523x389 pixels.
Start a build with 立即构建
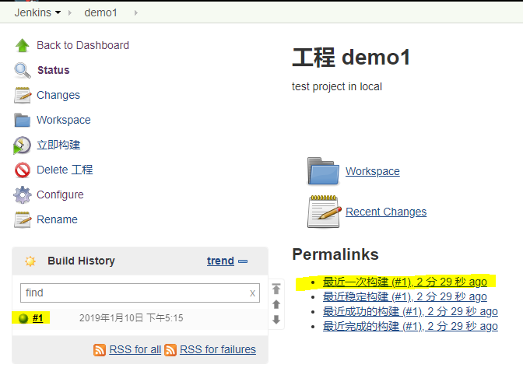click(x=58, y=145)
